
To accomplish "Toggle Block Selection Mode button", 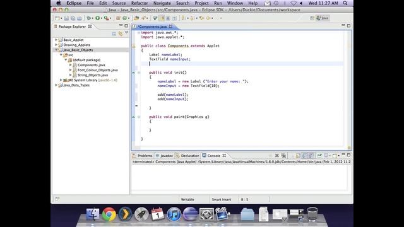I will 168,18.
